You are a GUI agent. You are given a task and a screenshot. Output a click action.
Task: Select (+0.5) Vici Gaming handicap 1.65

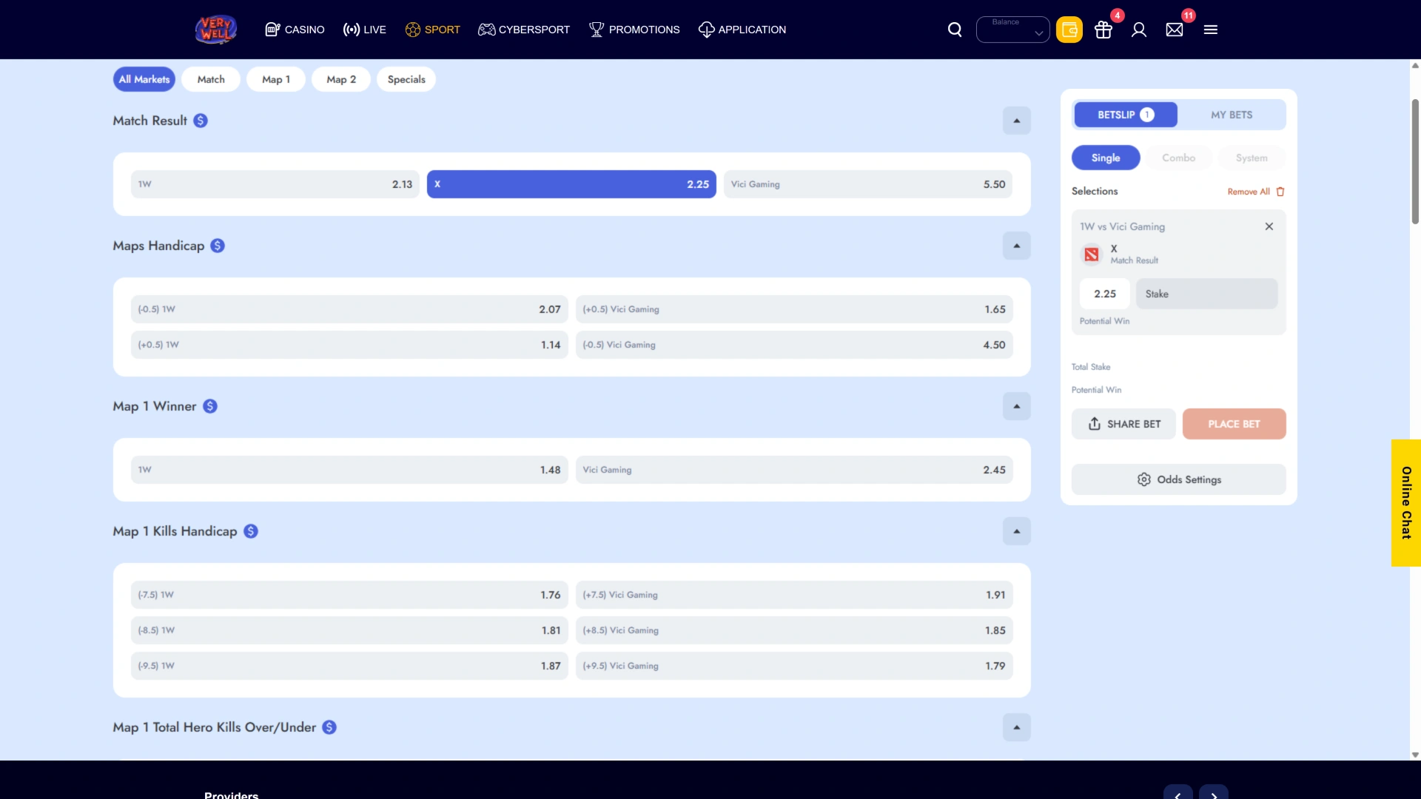pyautogui.click(x=794, y=309)
